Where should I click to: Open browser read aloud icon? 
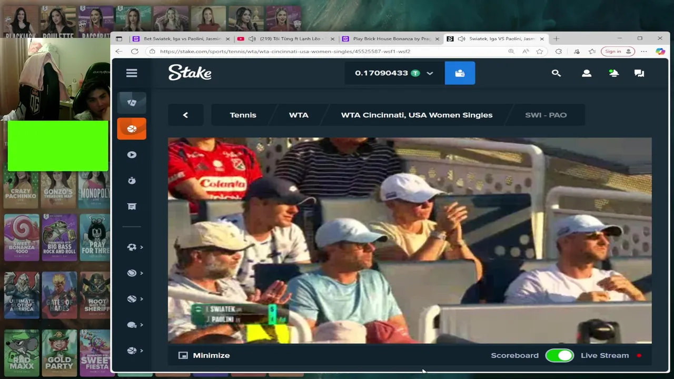pos(526,51)
